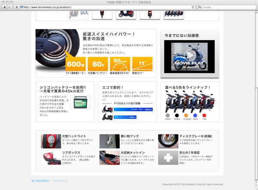Click the 50km/h speedometer badge
The image size is (258, 190).
(120, 64)
